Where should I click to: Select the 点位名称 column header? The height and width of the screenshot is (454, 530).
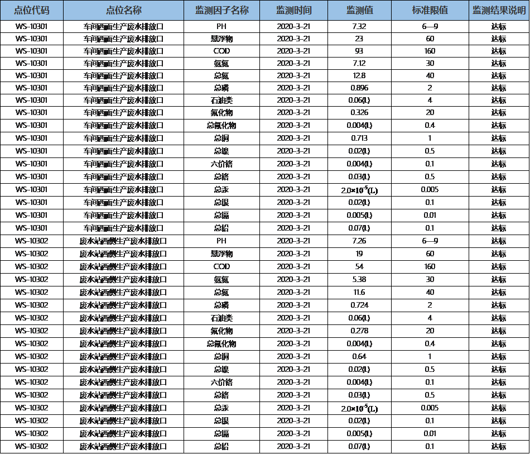(x=124, y=11)
